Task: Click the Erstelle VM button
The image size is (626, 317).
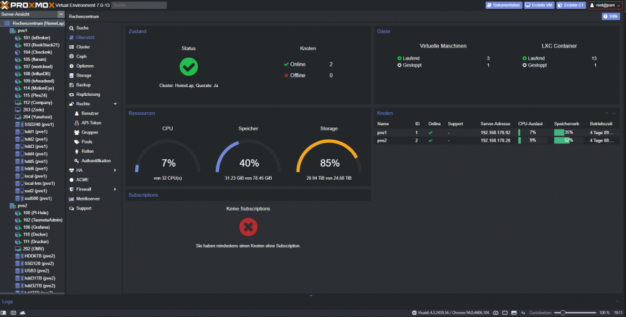Action: [x=539, y=5]
